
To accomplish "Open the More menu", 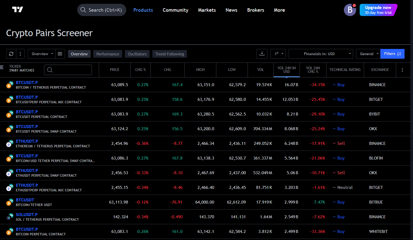I will (x=279, y=10).
